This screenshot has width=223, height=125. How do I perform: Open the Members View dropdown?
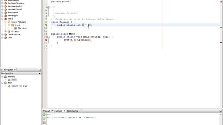click(x=40, y=73)
